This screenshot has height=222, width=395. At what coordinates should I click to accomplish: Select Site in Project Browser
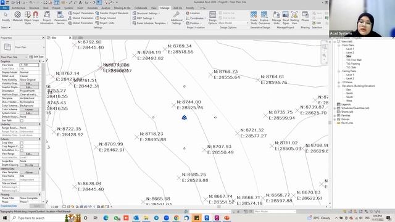click(348, 56)
